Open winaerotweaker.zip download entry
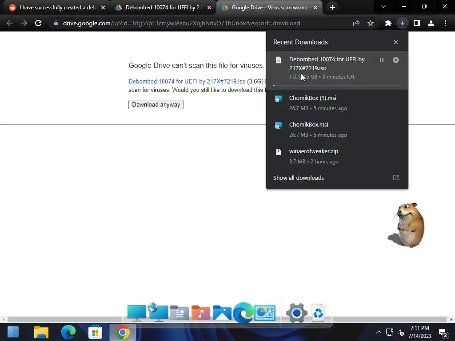This screenshot has width=455, height=341. click(337, 156)
